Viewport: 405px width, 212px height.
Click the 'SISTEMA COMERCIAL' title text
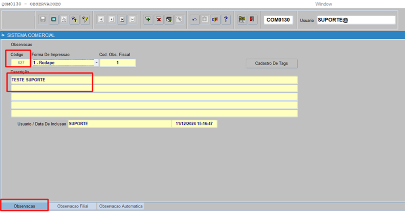(x=31, y=35)
